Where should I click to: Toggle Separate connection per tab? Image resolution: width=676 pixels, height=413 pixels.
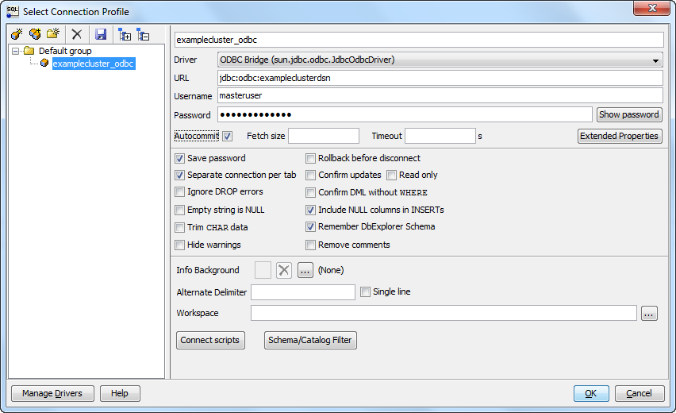pos(180,176)
